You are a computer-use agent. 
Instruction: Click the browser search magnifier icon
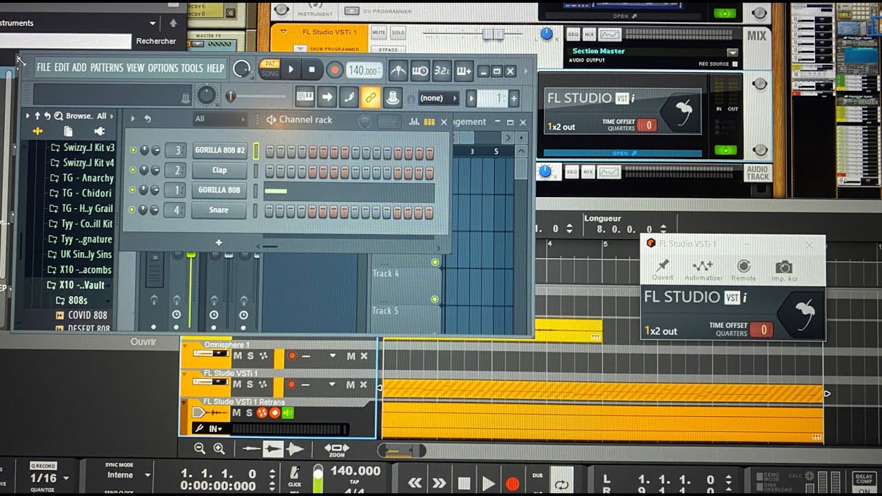[x=59, y=116]
